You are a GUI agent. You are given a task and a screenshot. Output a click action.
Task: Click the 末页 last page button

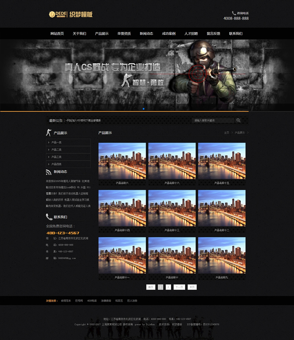192,287
